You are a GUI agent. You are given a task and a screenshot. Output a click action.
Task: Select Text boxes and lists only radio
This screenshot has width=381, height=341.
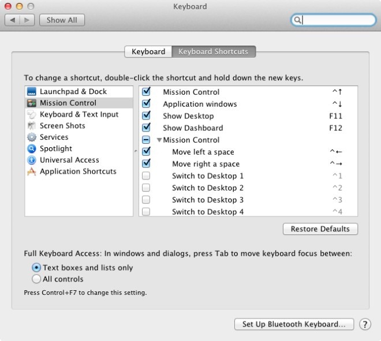pos(36,268)
